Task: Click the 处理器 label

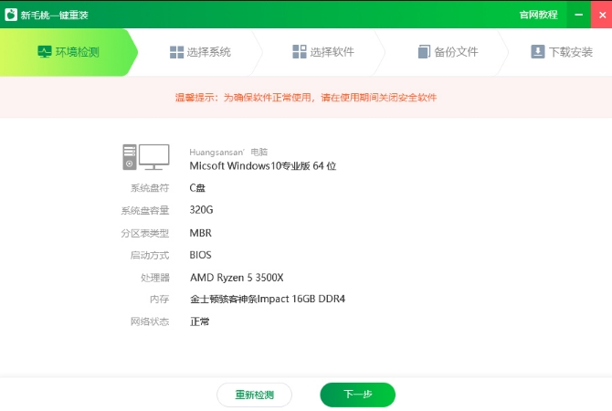Action: click(155, 278)
